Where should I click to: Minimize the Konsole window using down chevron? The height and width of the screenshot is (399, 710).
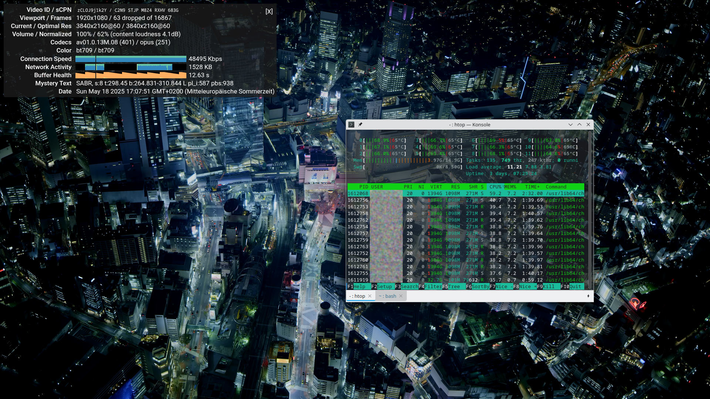pyautogui.click(x=570, y=125)
